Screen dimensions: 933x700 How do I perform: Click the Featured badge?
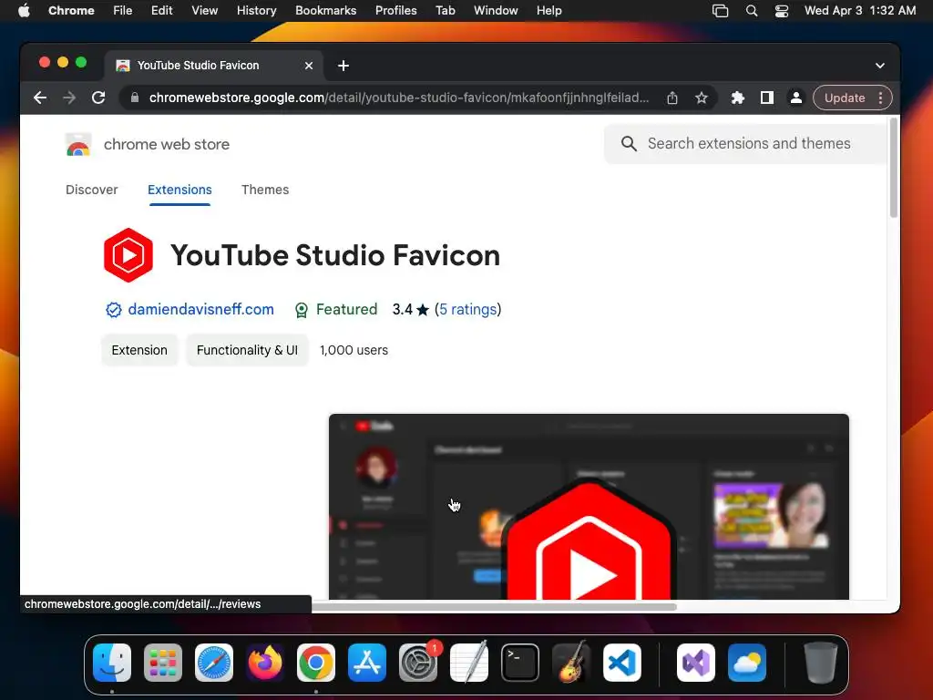(x=336, y=310)
